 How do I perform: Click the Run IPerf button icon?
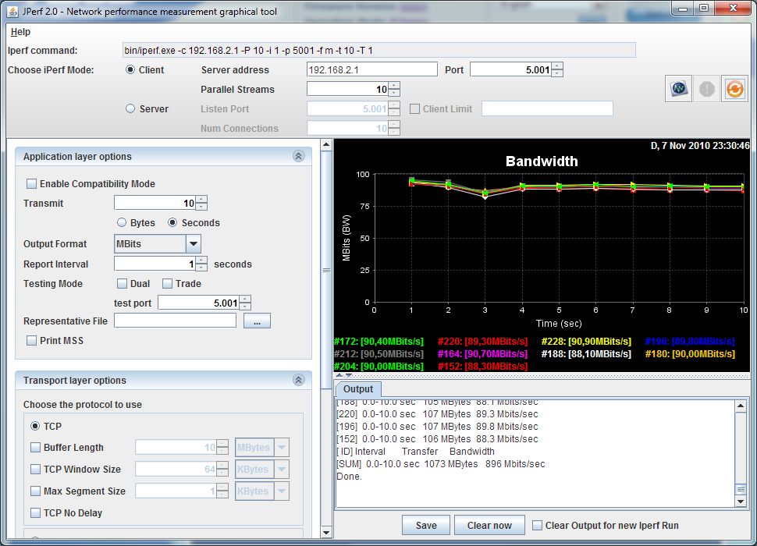(679, 89)
